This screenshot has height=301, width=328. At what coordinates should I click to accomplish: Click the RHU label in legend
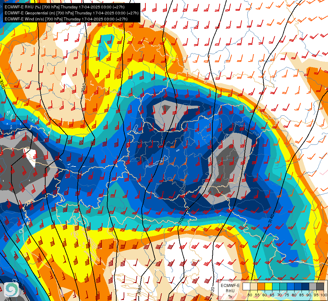[230, 291]
